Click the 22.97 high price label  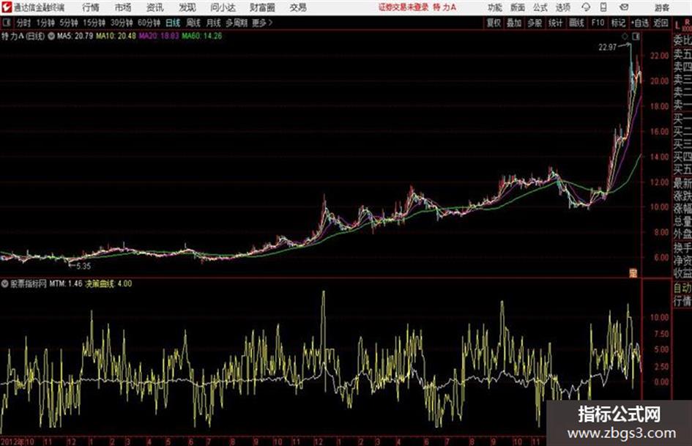pyautogui.click(x=607, y=48)
